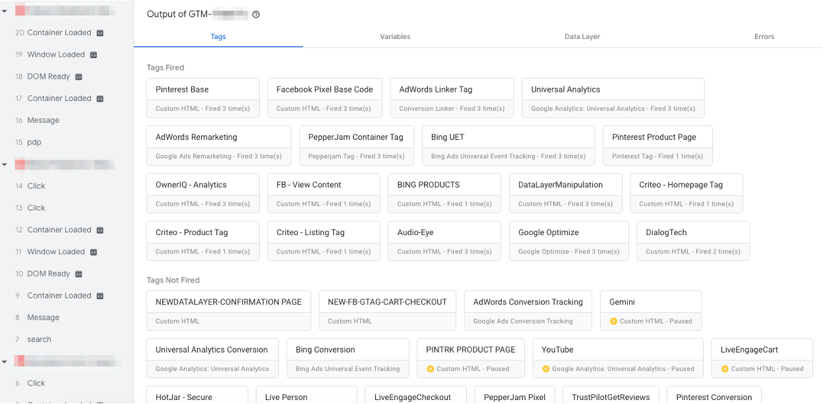Open the Criteo - Listing Tag card
The height and width of the screenshot is (404, 823).
[x=324, y=241]
